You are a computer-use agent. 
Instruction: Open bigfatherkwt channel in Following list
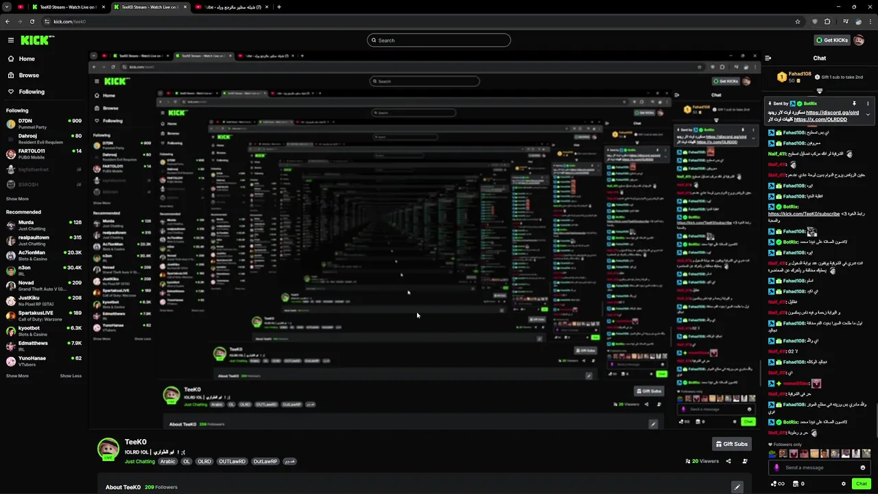[x=44, y=169]
